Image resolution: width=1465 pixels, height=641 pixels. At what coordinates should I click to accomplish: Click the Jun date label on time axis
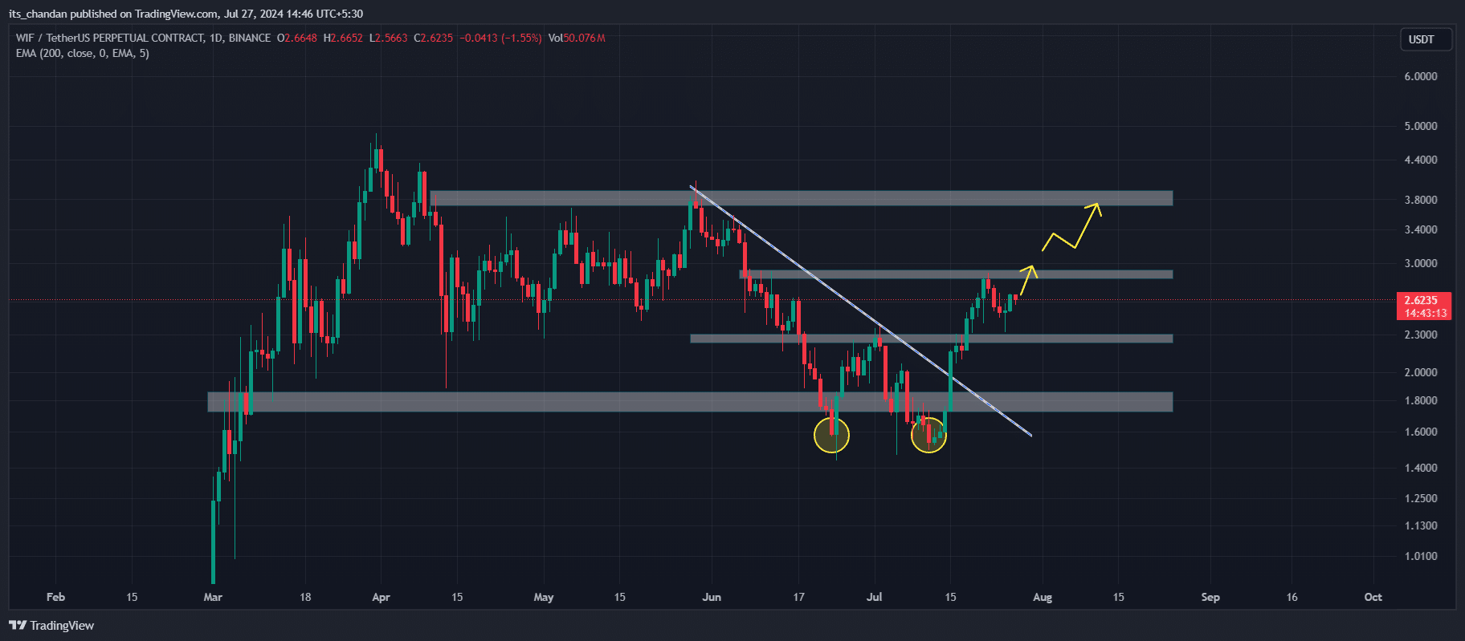click(712, 597)
